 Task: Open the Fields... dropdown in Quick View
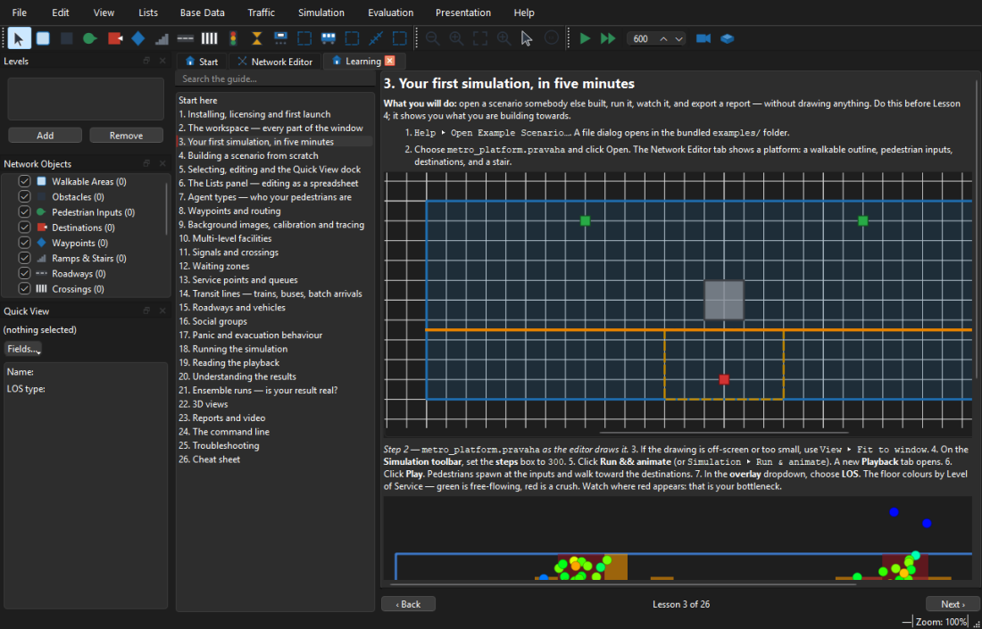pos(24,349)
